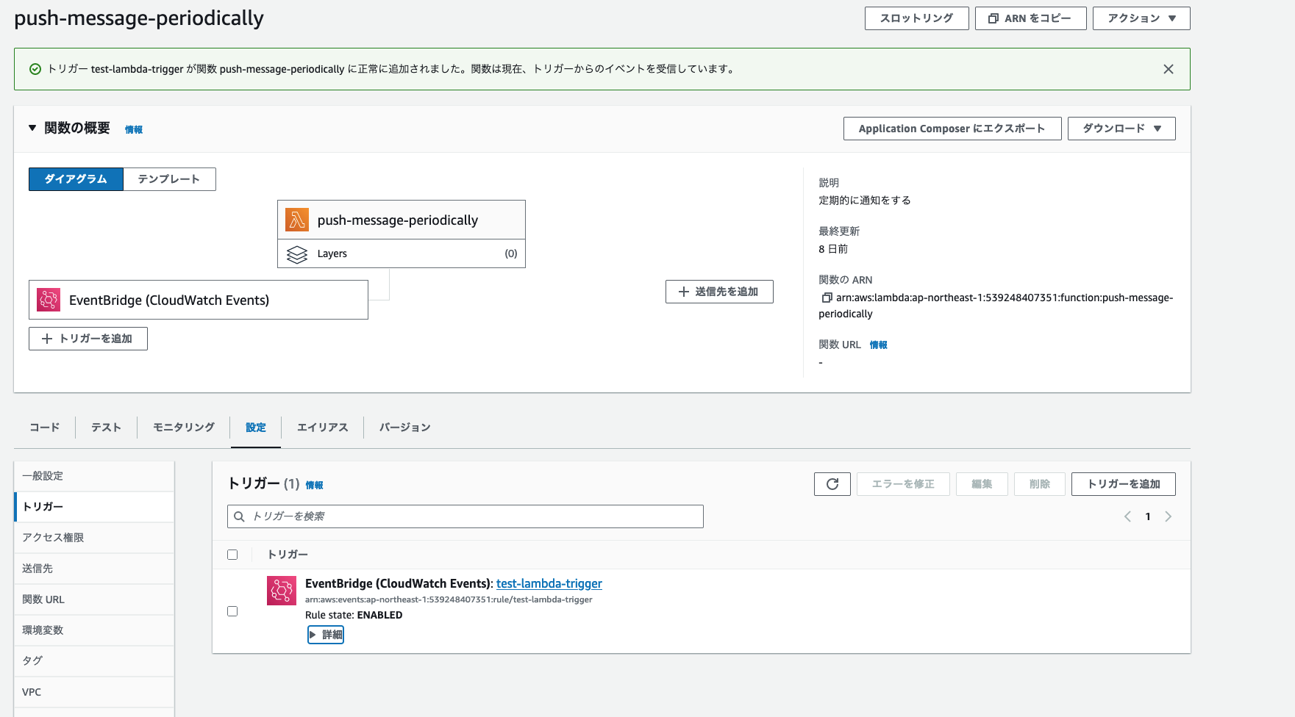The height and width of the screenshot is (717, 1295).
Task: Go to next triggers page
Action: (1168, 516)
